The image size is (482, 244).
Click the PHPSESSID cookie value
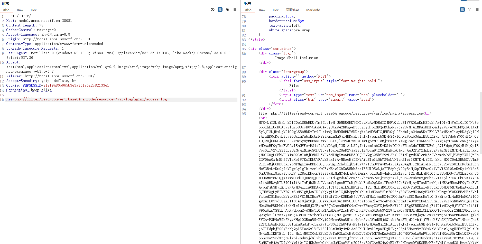point(76,86)
